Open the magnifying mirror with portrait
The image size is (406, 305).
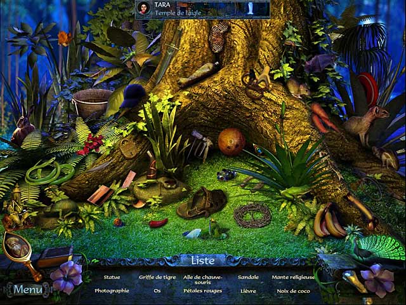point(18,247)
